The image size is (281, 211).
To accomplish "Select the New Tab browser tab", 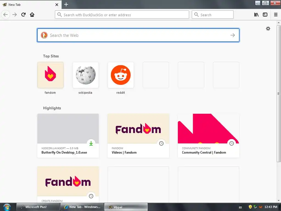I will (30, 5).
